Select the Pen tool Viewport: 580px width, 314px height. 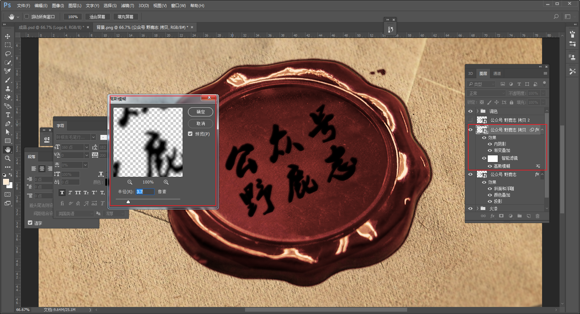(x=7, y=123)
